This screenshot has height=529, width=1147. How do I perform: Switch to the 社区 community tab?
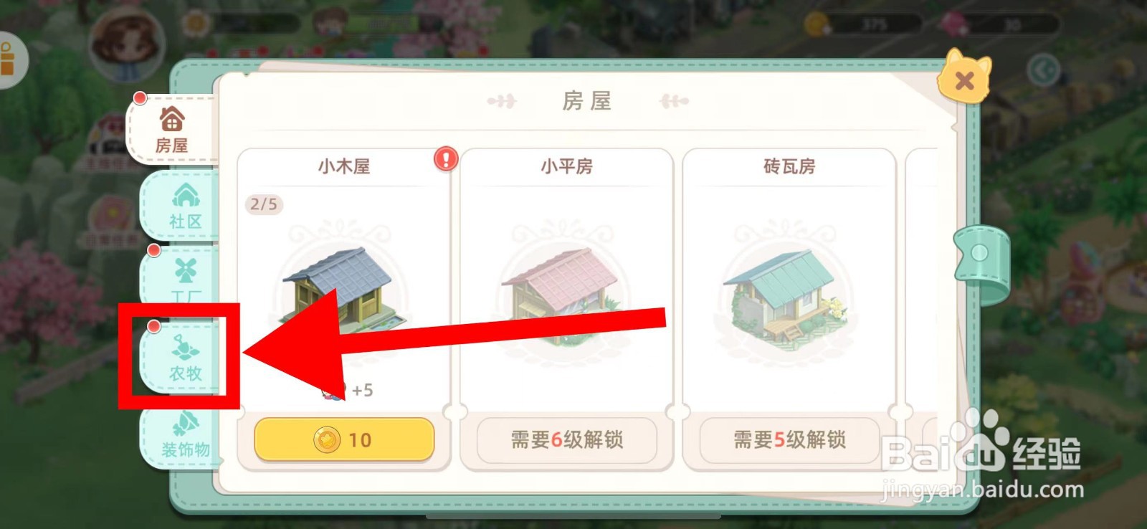[184, 206]
